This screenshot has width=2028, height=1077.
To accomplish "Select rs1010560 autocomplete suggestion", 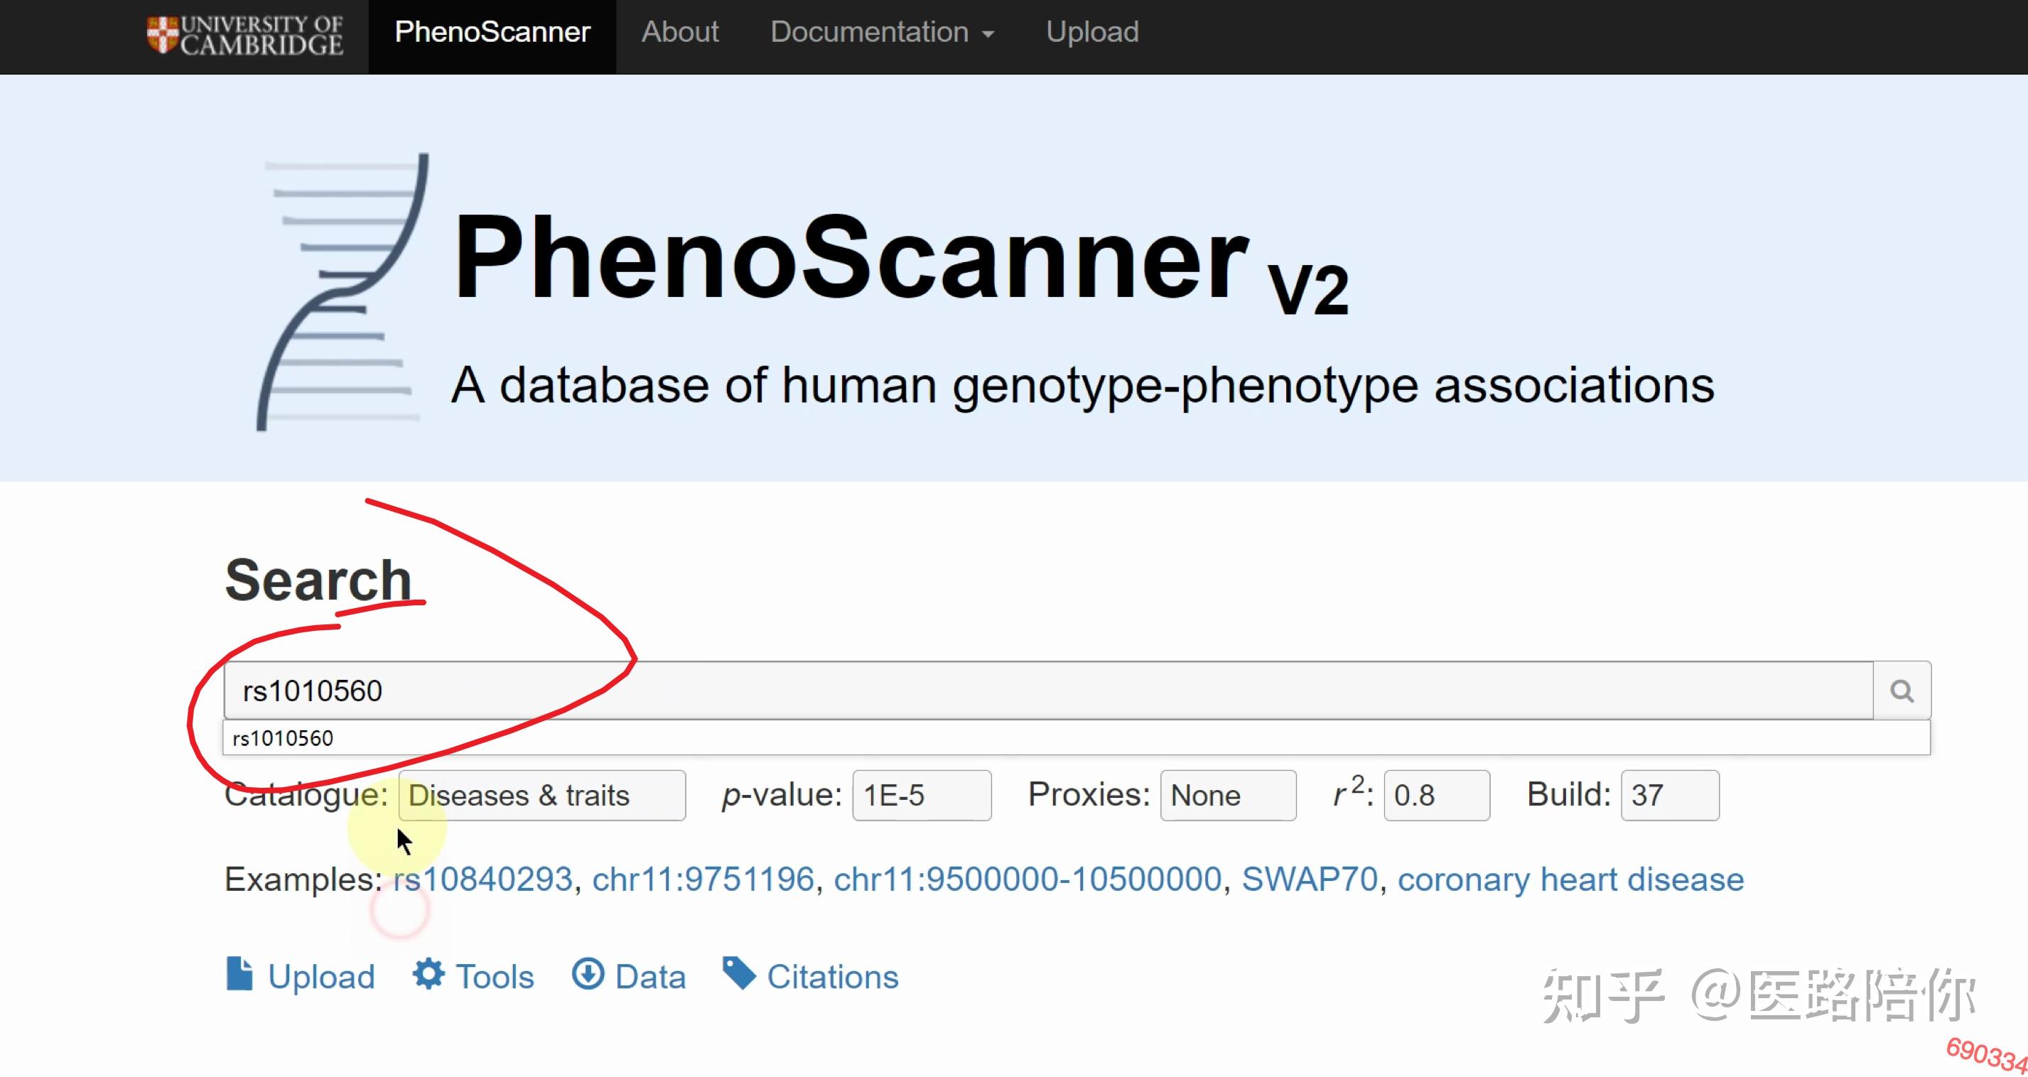I will coord(284,738).
